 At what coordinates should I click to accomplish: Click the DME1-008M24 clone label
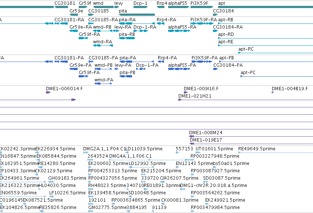click(206, 133)
